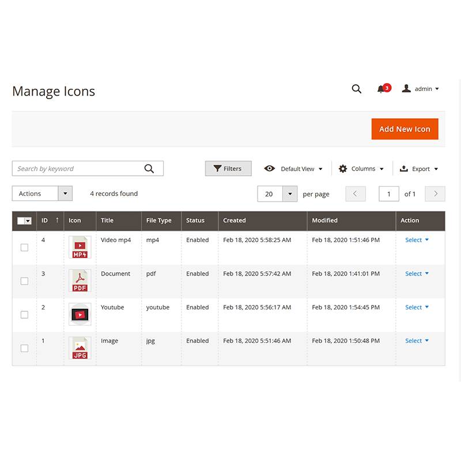Click the PDF icon thumbnail for Document
This screenshot has height=461, width=461.
[80, 281]
